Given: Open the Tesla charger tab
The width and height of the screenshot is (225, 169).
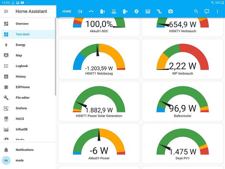Looking at the screenshot, I should coord(136,11).
